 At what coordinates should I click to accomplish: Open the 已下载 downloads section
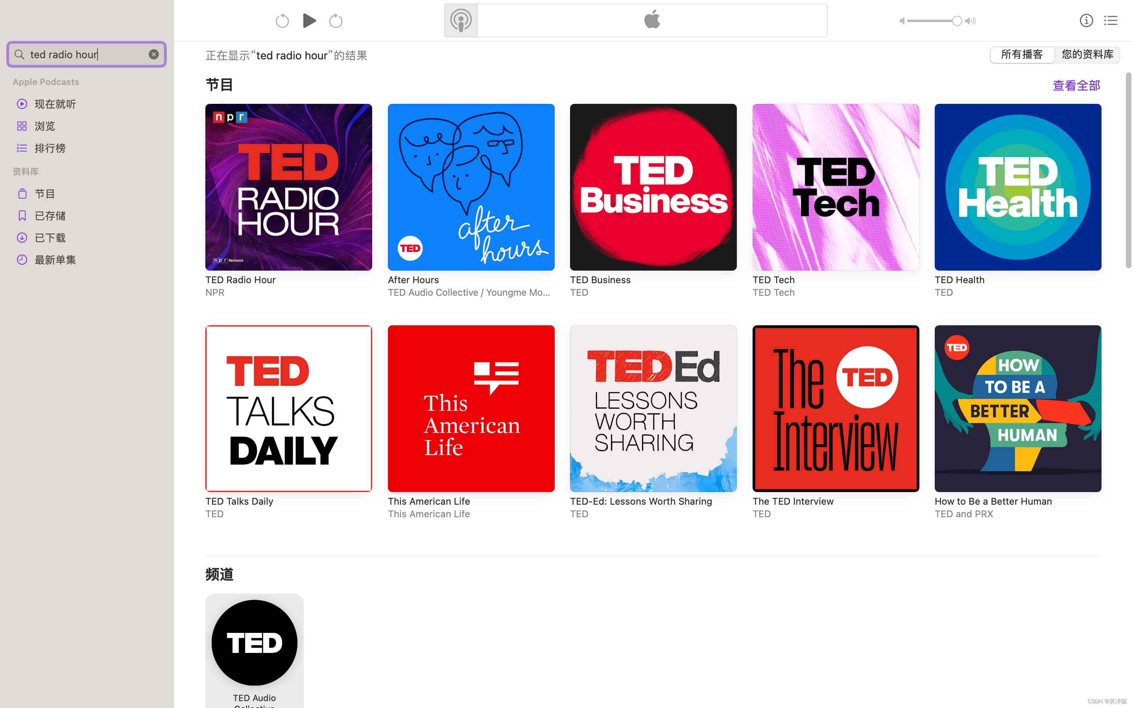pos(49,238)
